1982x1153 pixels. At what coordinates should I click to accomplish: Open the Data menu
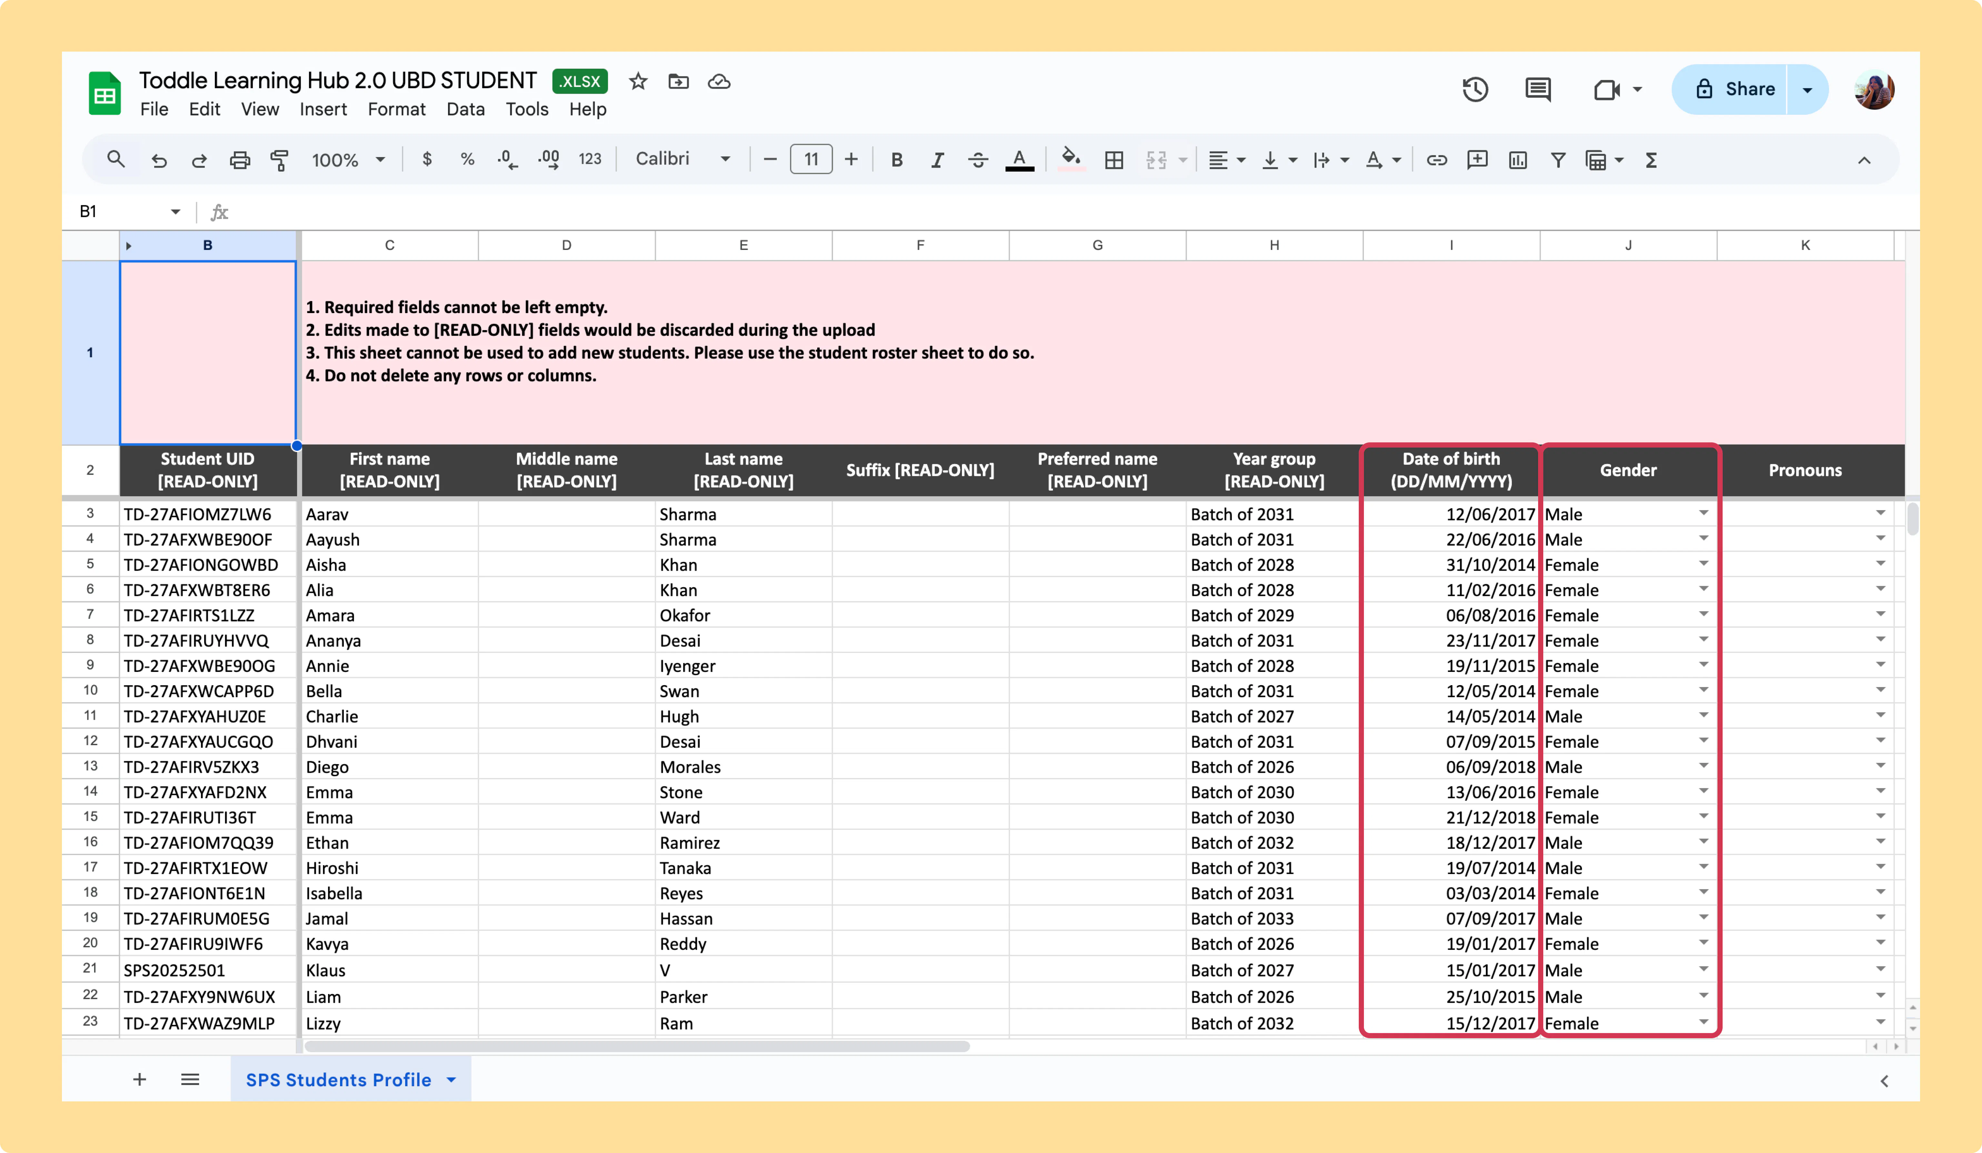pyautogui.click(x=465, y=109)
